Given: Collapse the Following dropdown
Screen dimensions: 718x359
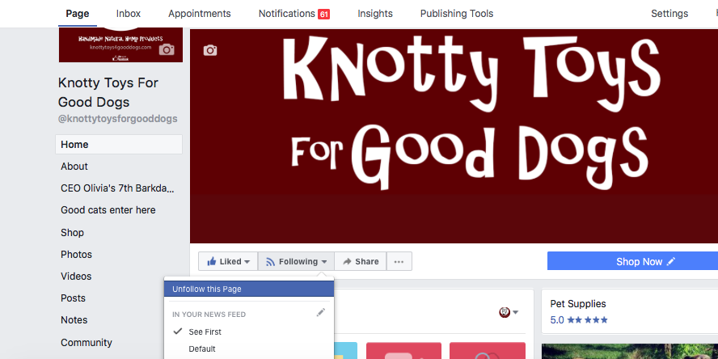Looking at the screenshot, I should (297, 261).
